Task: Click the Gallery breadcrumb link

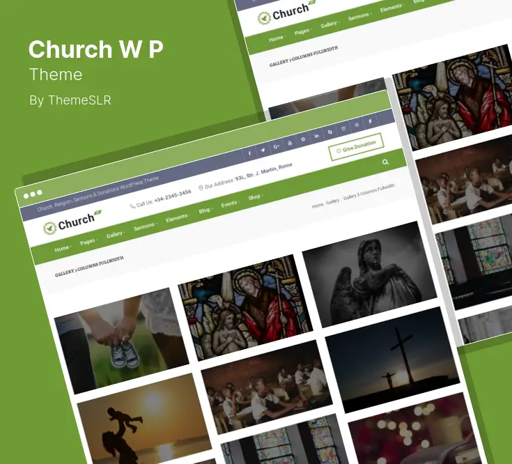Action: (333, 202)
